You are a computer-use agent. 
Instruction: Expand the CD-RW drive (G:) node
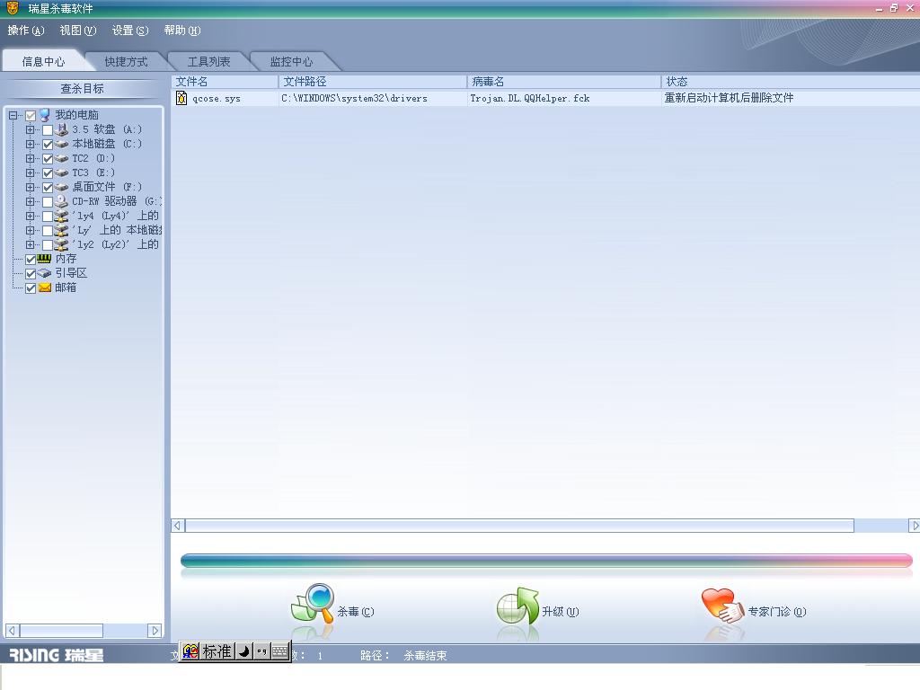pyautogui.click(x=30, y=201)
